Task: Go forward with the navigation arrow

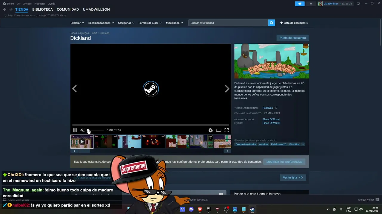Action: pyautogui.click(x=11, y=10)
